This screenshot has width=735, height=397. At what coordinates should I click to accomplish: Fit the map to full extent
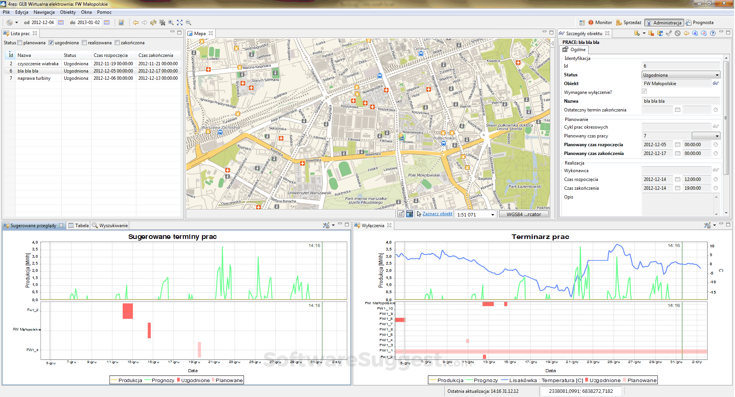point(179,22)
